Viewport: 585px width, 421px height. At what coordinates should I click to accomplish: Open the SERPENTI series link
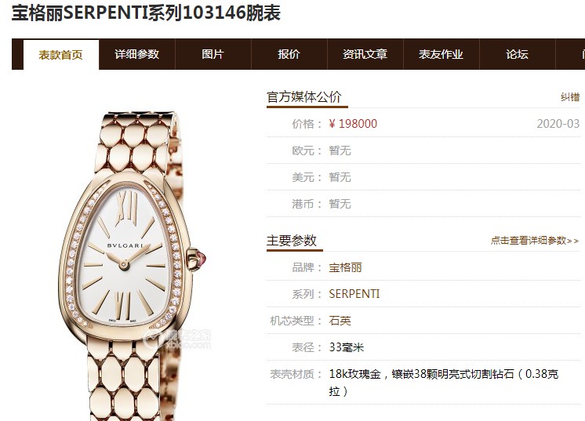coord(354,294)
